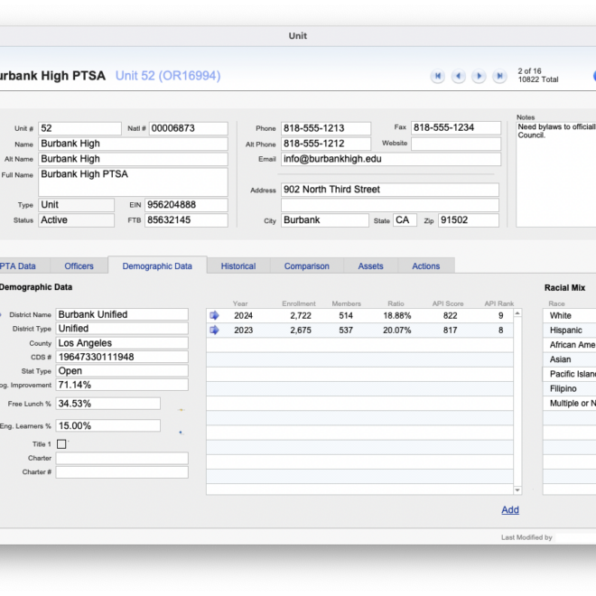
Task: Show the Assets tab
Action: point(371,266)
